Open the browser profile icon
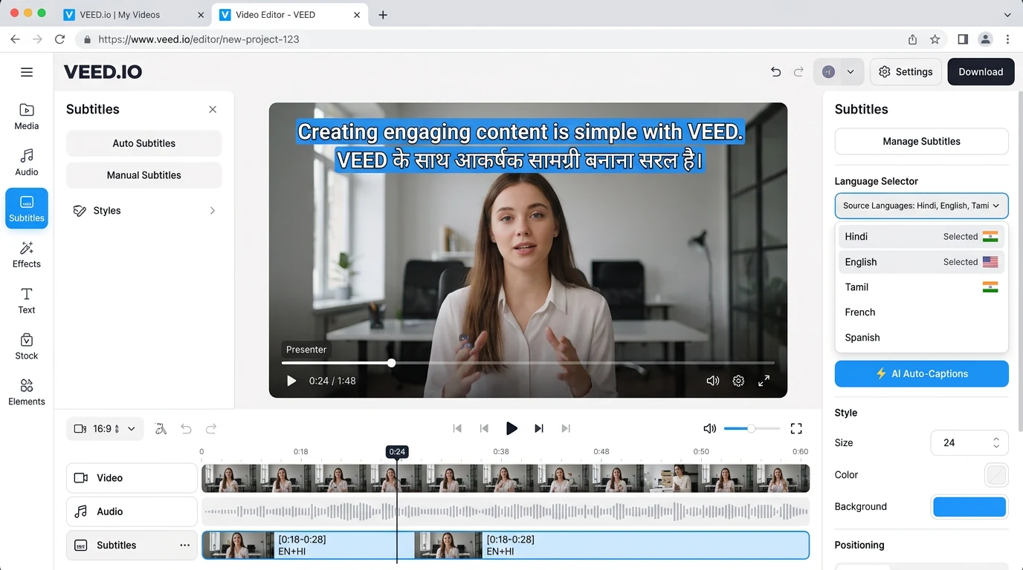Screen dimensions: 1023x570 (x=985, y=39)
